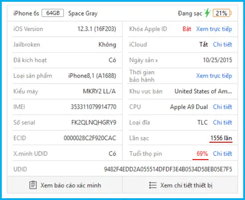Select model number MKRY2 LL/A
The image size is (245, 200).
tap(99, 92)
